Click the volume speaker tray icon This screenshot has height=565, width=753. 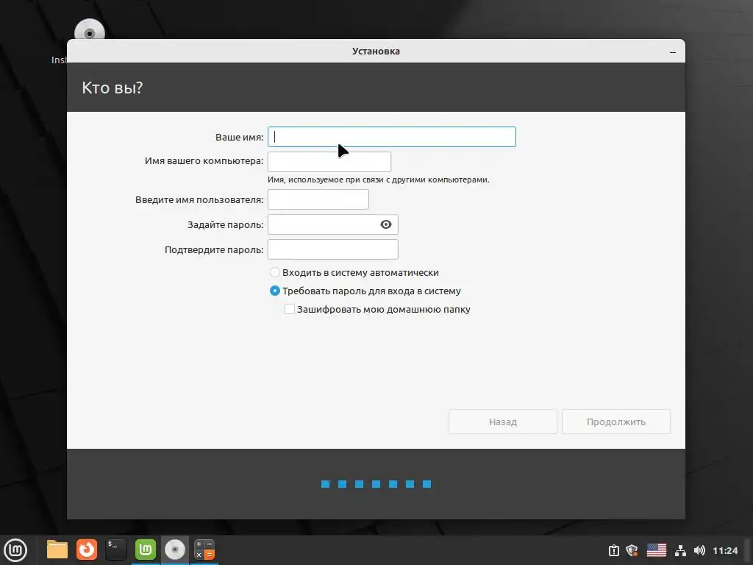(699, 550)
